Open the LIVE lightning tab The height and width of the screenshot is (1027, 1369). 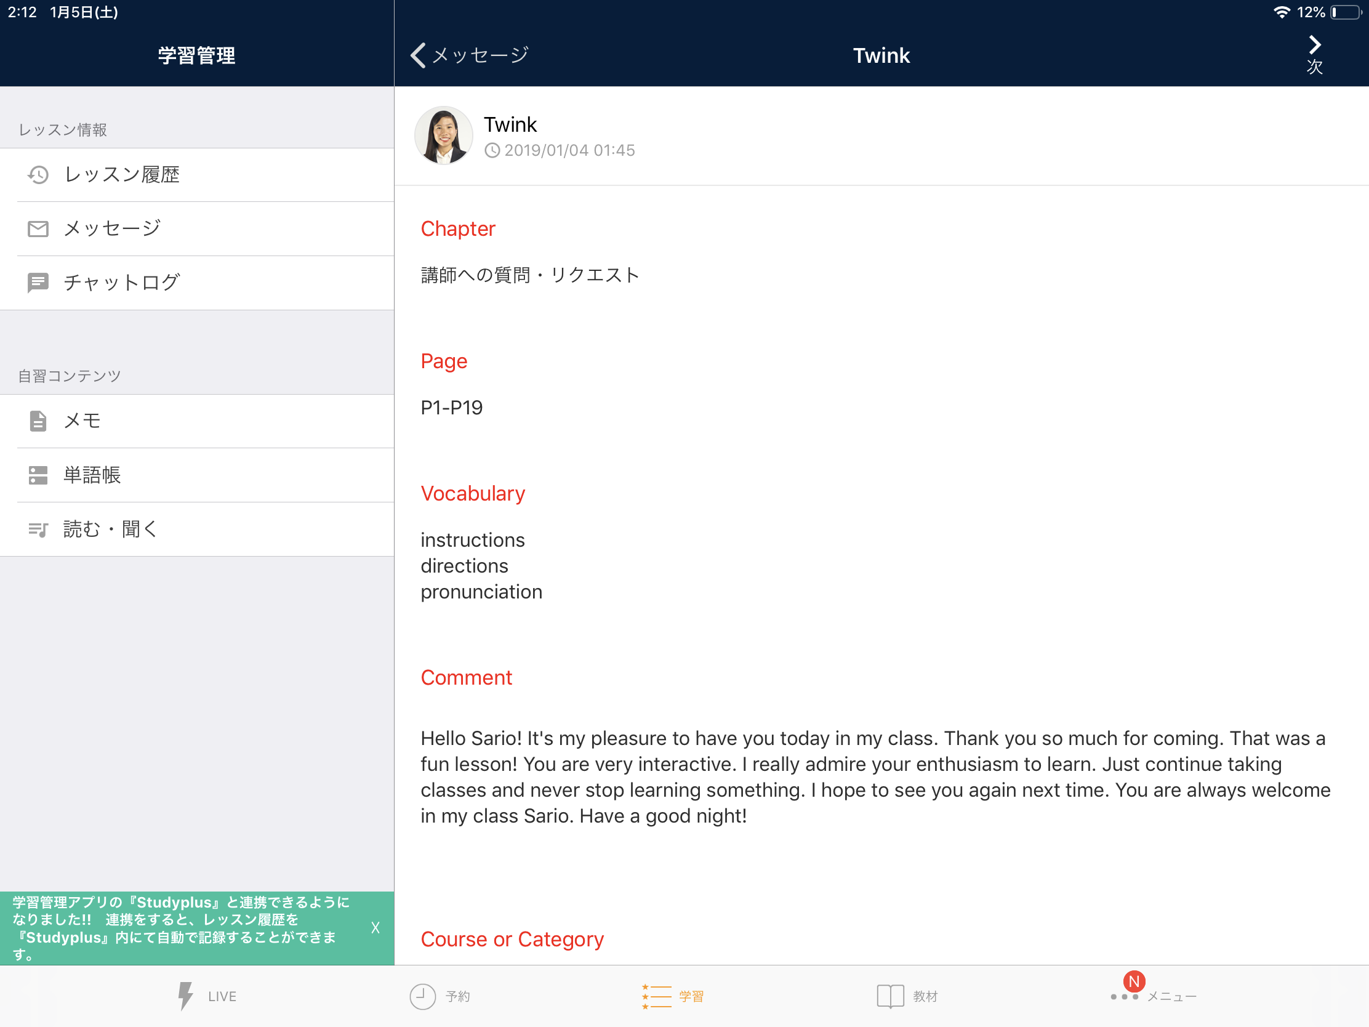click(207, 996)
